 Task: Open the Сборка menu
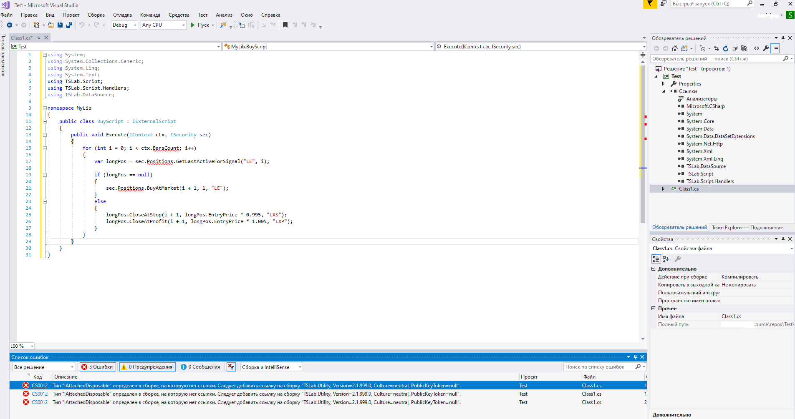(96, 15)
